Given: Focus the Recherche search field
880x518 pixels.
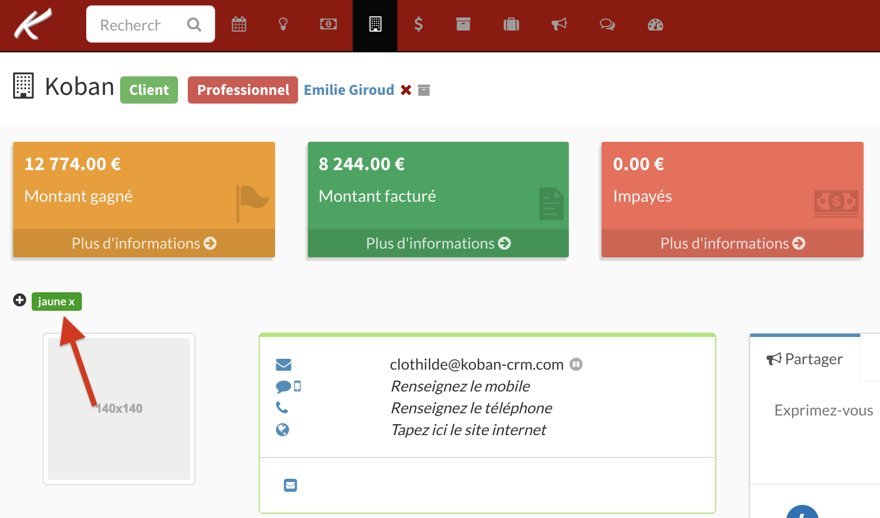Looking at the screenshot, I should [151, 24].
